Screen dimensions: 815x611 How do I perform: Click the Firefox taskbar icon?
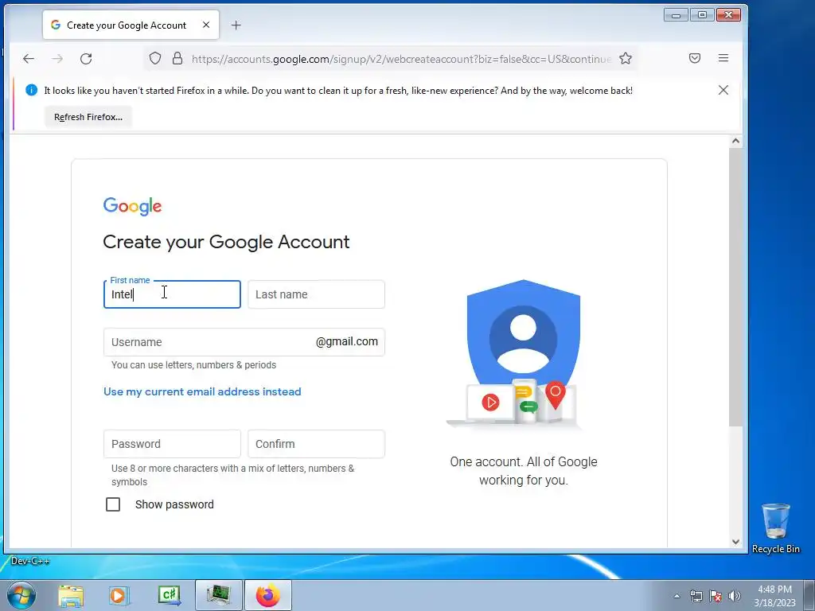click(268, 595)
